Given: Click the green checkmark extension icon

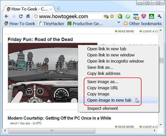Looking at the screenshot, I should point(128,16).
